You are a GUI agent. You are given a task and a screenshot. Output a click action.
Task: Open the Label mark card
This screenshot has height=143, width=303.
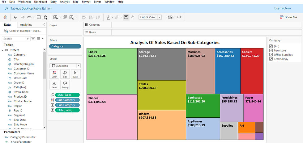tap(76, 74)
